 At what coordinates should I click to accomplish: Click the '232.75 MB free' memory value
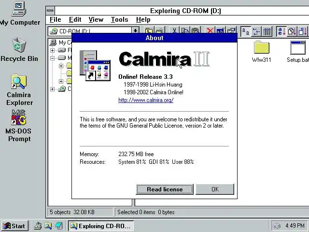tap(136, 154)
